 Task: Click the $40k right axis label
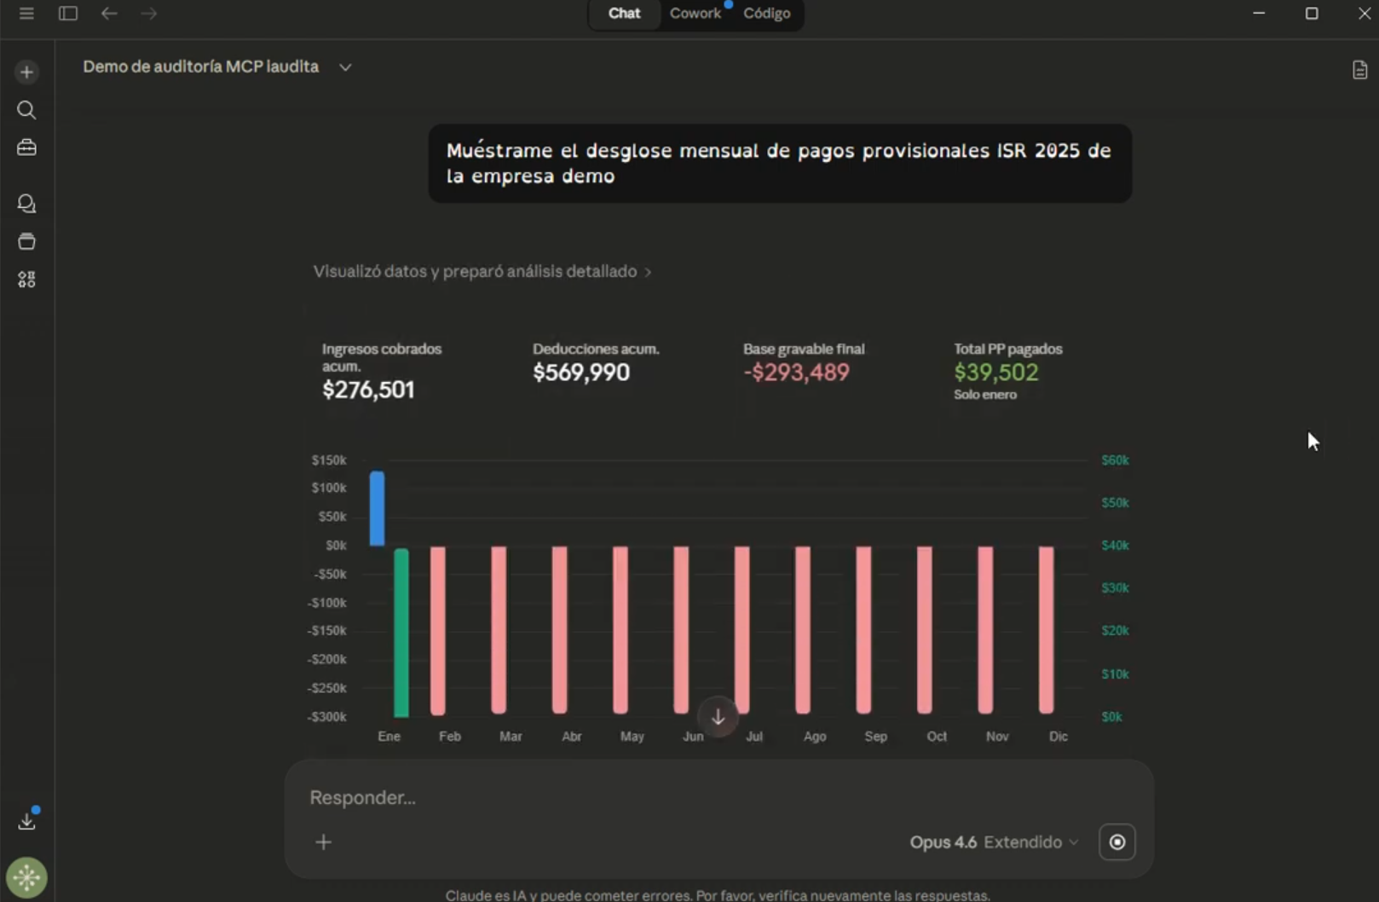(x=1115, y=546)
